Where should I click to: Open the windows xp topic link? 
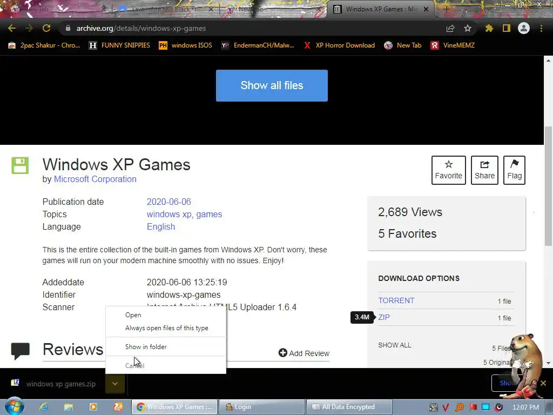tap(170, 214)
